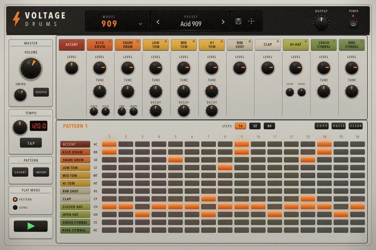
Task: Toggle the power button
Action: (353, 24)
